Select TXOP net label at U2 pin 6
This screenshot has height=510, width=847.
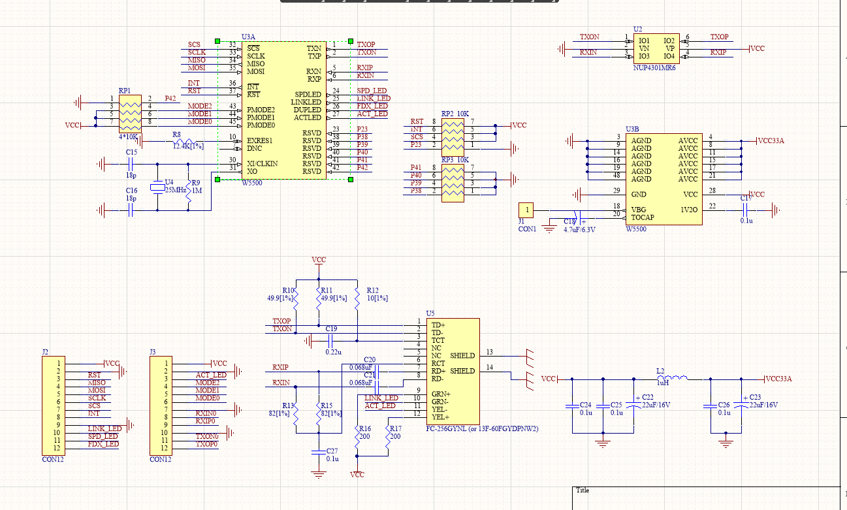point(719,37)
